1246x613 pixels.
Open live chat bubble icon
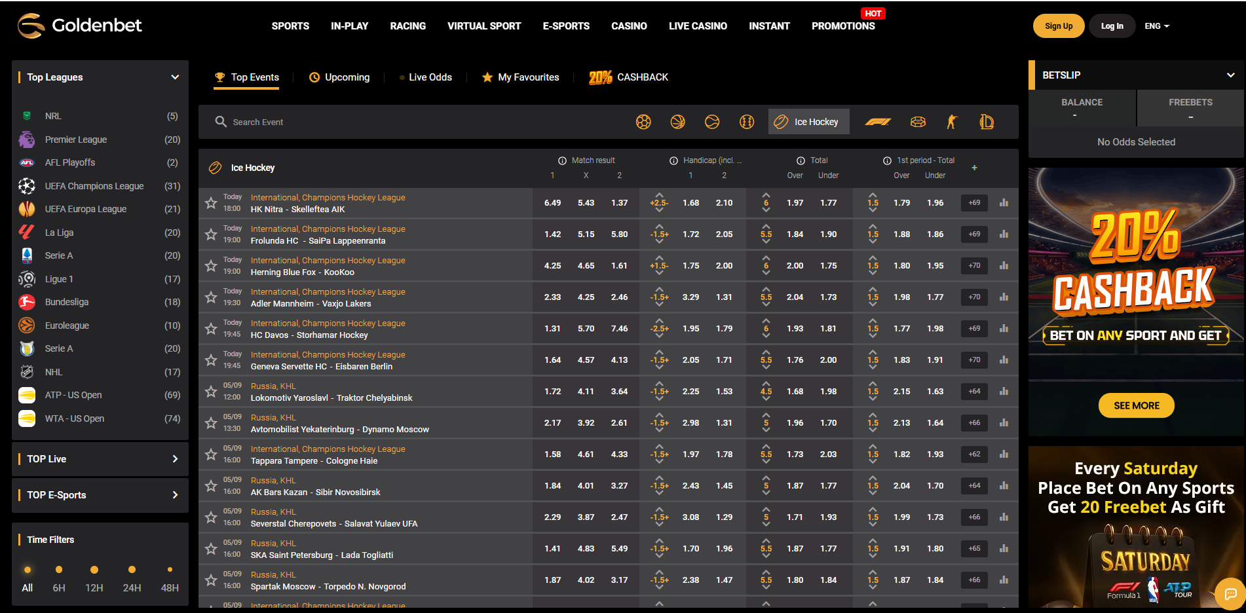[x=1230, y=594]
